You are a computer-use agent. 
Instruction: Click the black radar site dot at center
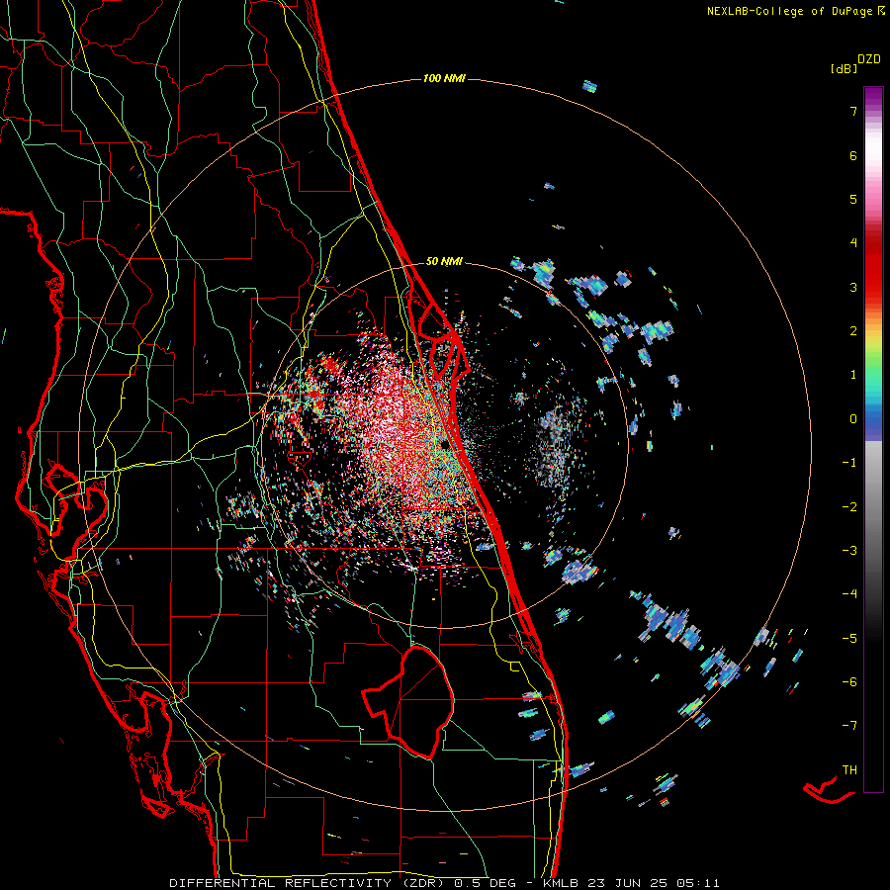point(445,445)
